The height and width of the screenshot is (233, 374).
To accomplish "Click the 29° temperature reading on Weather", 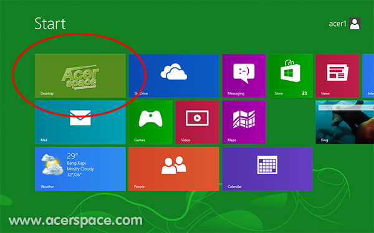I will [x=72, y=156].
